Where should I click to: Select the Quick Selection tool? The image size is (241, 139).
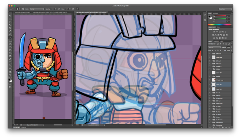10,25
